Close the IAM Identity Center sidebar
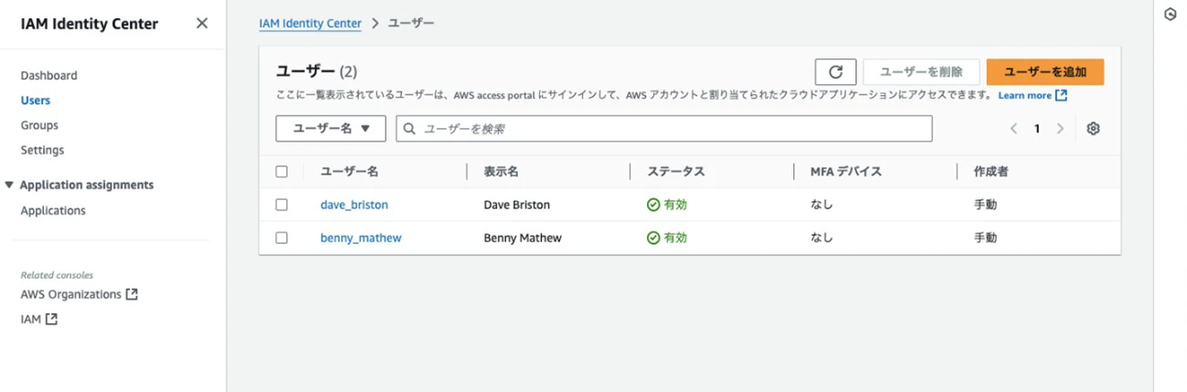Image resolution: width=1187 pixels, height=392 pixels. point(202,24)
